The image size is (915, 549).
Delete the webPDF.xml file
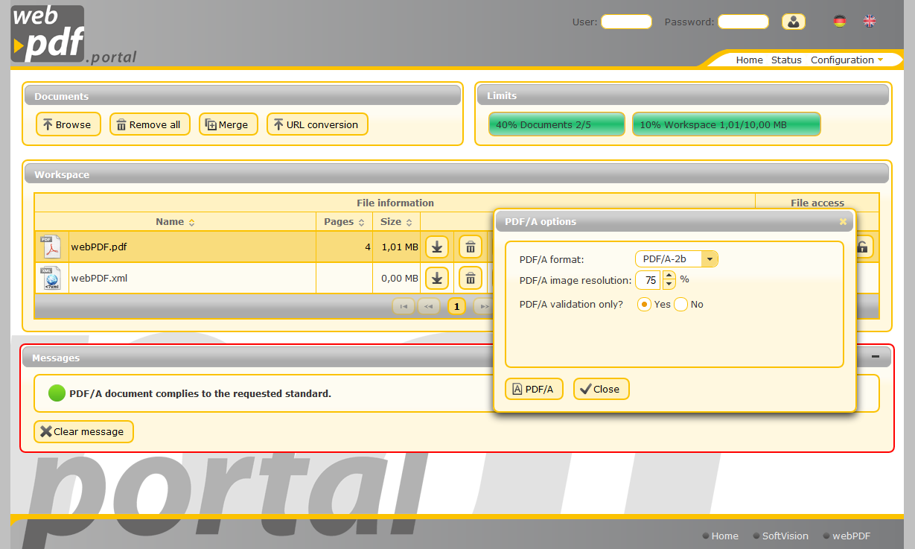click(470, 278)
